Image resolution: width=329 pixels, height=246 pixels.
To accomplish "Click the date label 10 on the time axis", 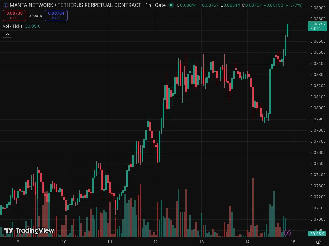I will pyautogui.click(x=64, y=242).
